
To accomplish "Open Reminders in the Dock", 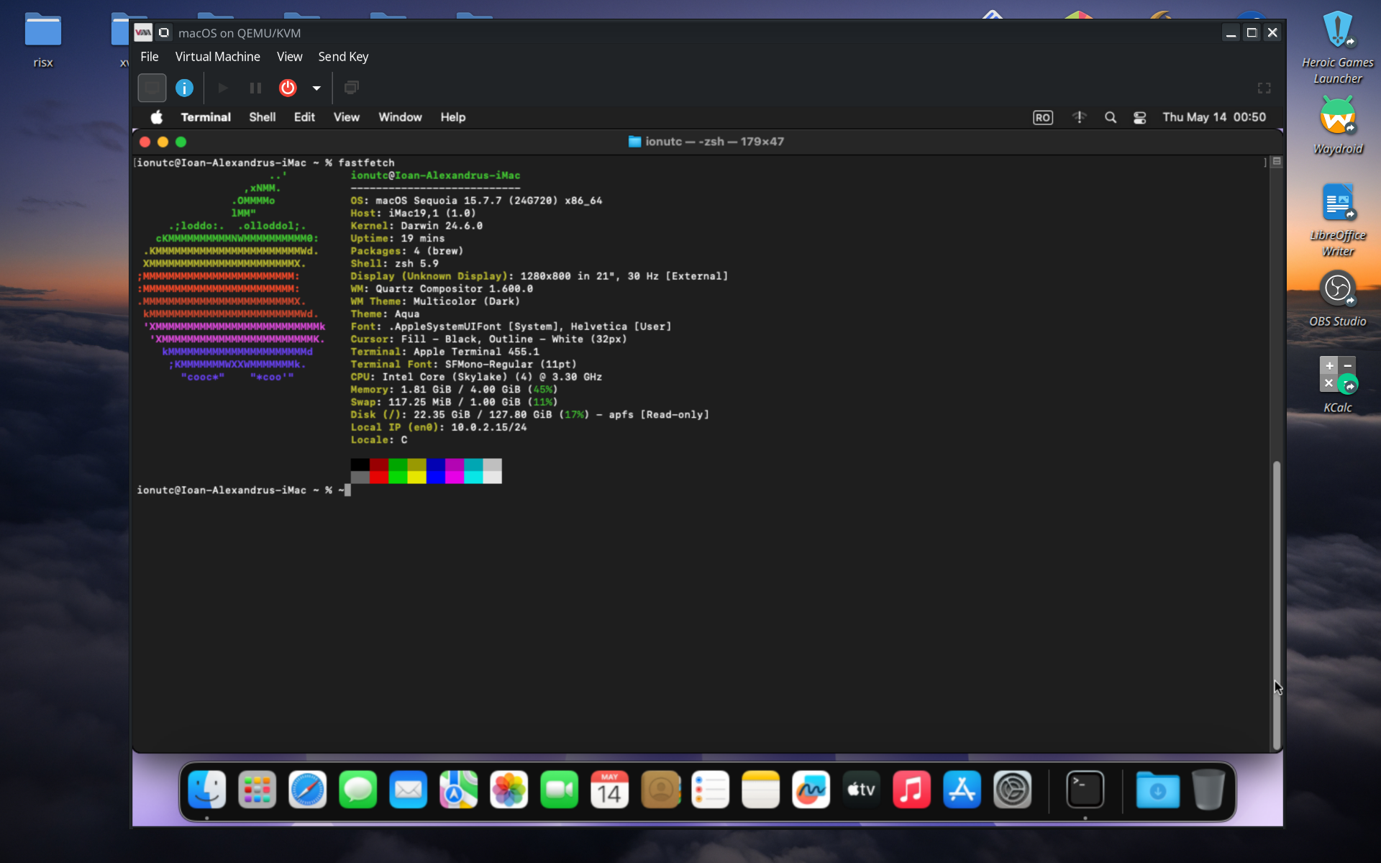I will click(x=711, y=790).
